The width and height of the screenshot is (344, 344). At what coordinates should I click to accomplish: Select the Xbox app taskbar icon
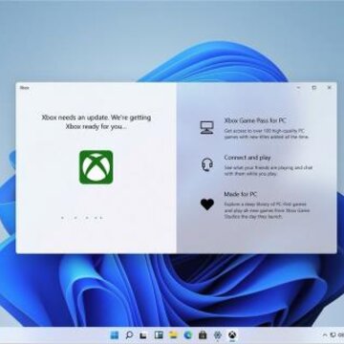(232, 334)
